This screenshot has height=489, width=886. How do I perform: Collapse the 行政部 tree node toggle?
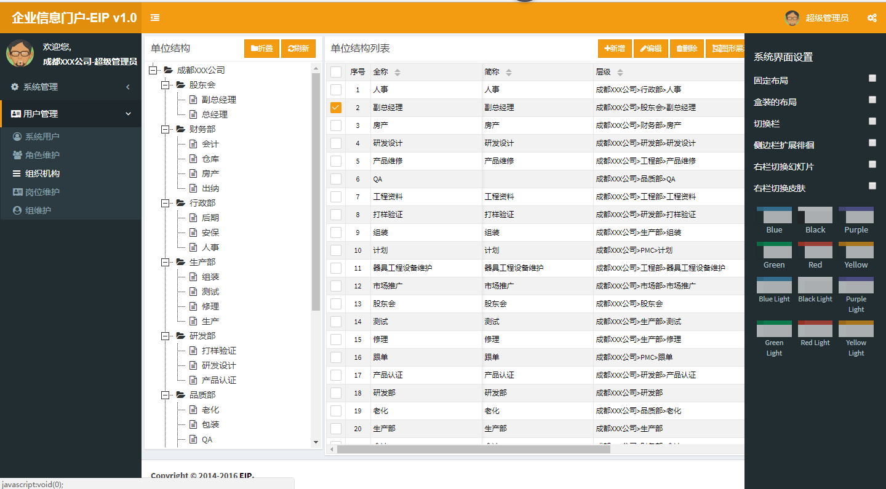[x=165, y=203]
